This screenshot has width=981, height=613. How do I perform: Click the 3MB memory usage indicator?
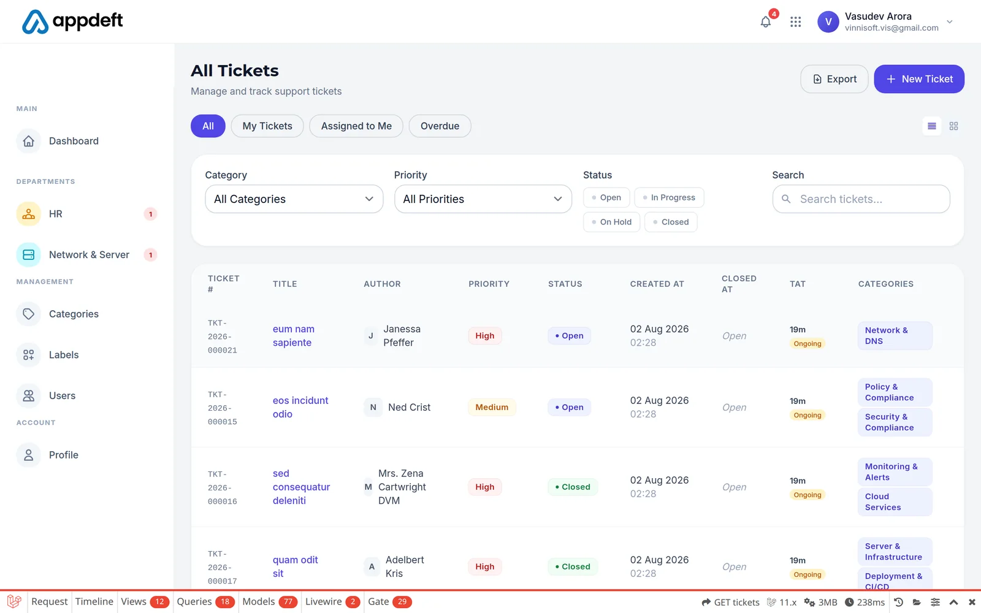point(821,602)
